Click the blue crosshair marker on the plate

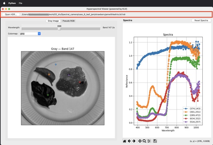[x=56, y=65]
